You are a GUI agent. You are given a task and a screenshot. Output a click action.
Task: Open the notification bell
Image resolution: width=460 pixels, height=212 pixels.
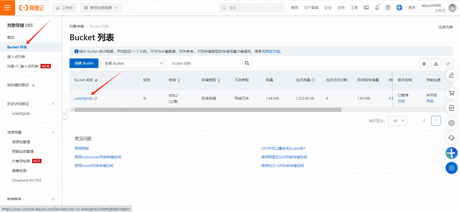(377, 8)
